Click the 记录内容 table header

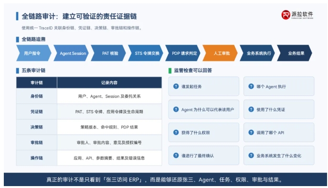(x=109, y=83)
